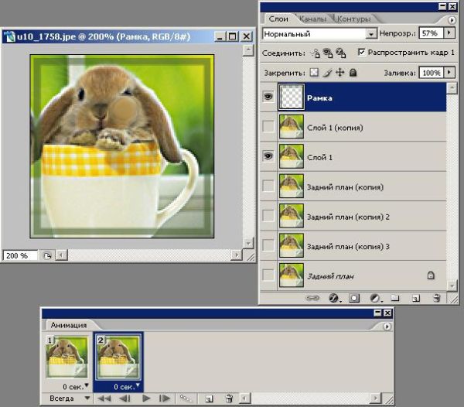Click Animation panel scroll right arrow
This screenshot has height=407, width=464.
tap(375, 398)
